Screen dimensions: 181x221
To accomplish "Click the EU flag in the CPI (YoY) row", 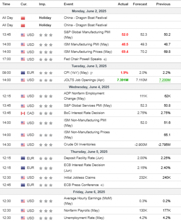I will (23, 73).
